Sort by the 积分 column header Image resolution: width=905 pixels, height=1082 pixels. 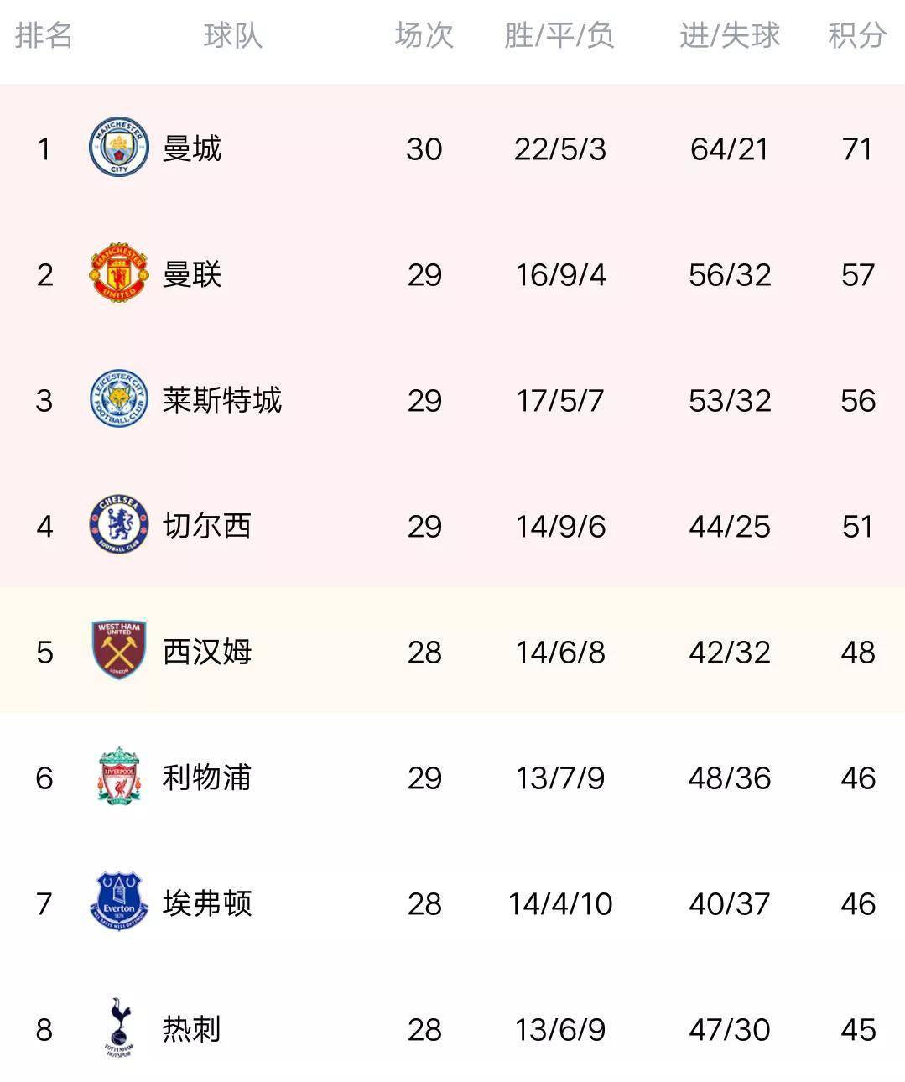pyautogui.click(x=857, y=35)
